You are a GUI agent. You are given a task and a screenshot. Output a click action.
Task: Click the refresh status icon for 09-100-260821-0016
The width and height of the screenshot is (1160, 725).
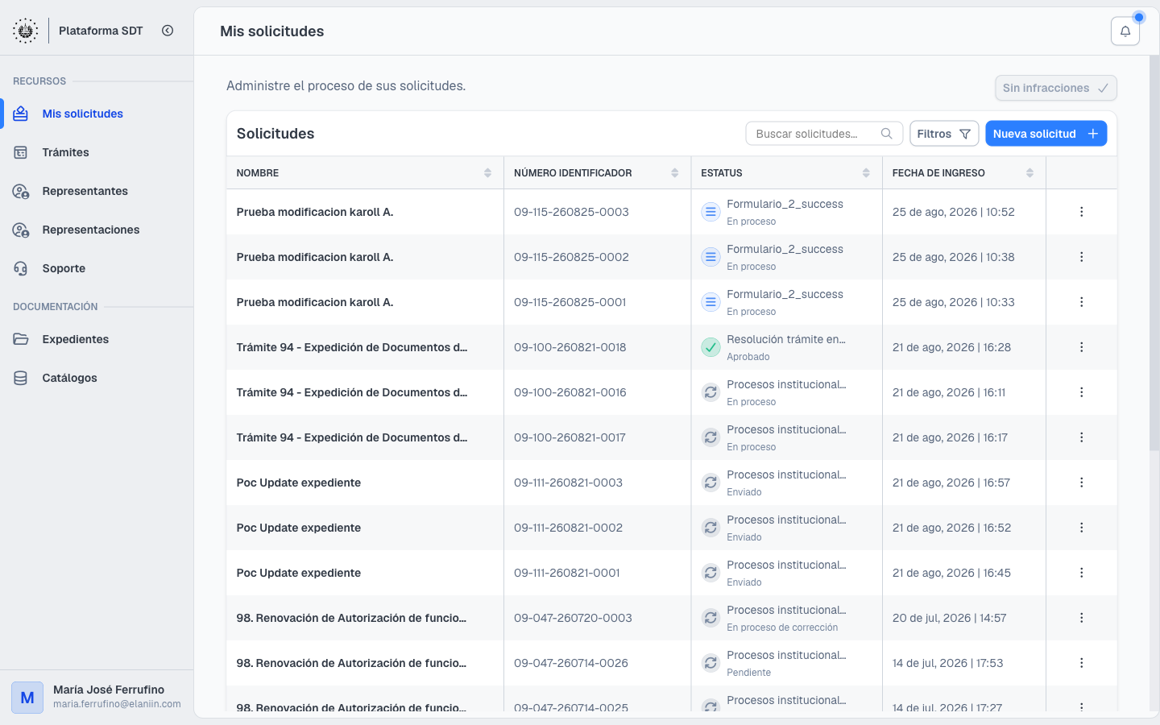click(x=710, y=392)
